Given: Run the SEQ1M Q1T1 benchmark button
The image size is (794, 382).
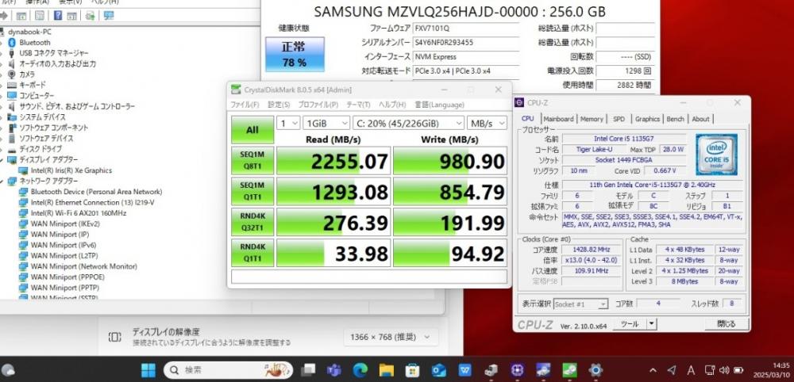Looking at the screenshot, I should point(252,191).
